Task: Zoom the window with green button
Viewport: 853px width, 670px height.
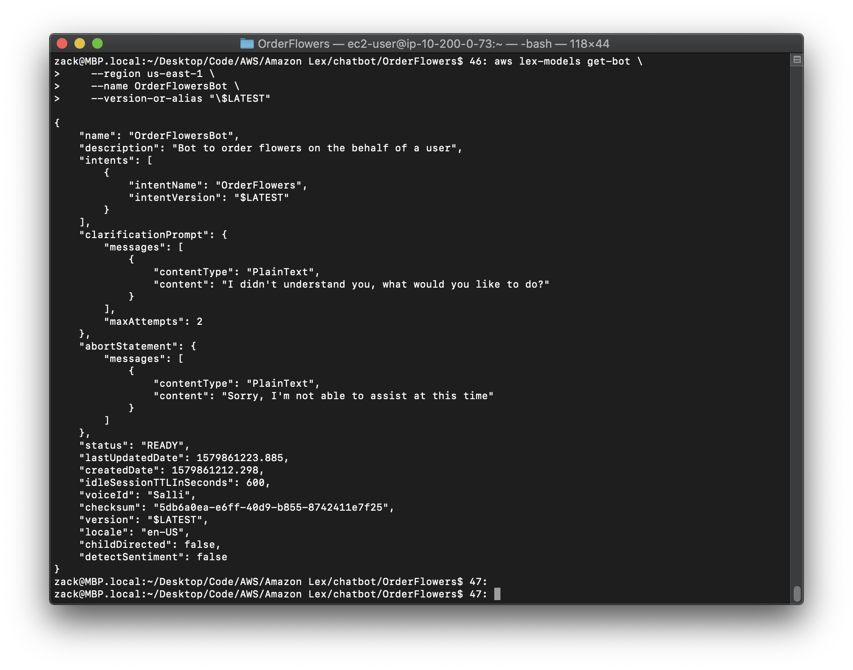Action: point(97,43)
